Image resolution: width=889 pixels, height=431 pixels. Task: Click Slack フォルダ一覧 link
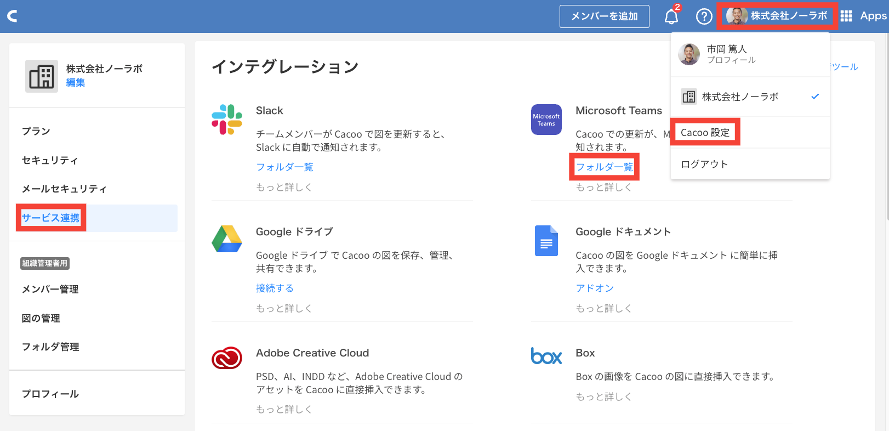(284, 167)
